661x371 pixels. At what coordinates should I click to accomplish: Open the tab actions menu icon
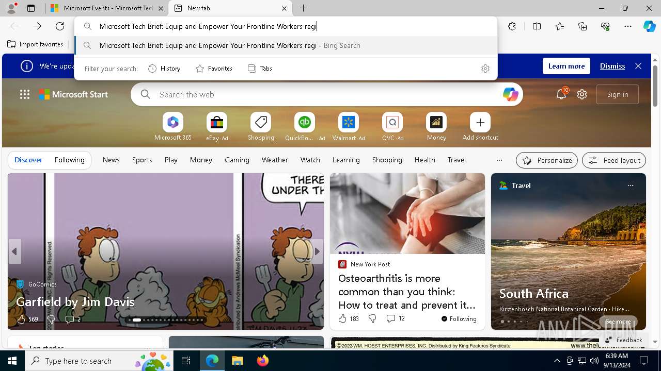(31, 8)
